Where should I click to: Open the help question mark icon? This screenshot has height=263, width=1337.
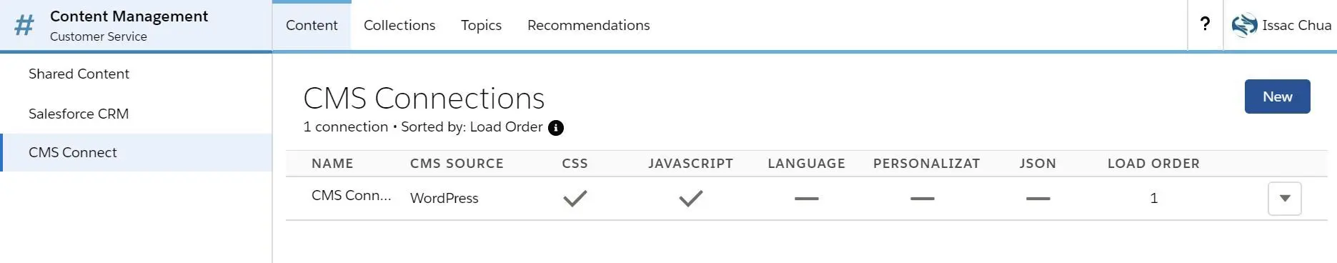point(1205,24)
